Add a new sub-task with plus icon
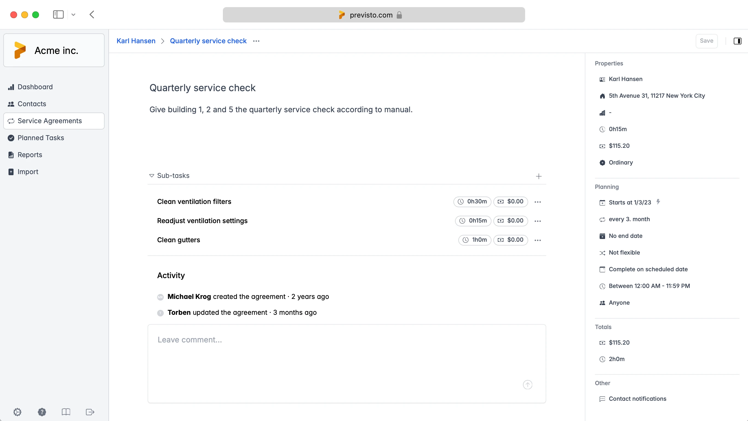Viewport: 748px width, 421px height. [x=539, y=176]
